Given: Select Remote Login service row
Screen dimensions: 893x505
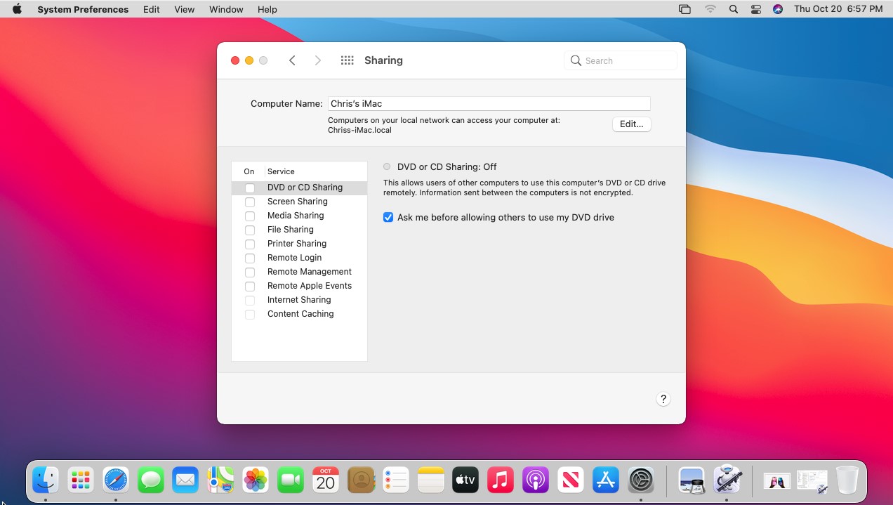Looking at the screenshot, I should [299, 258].
